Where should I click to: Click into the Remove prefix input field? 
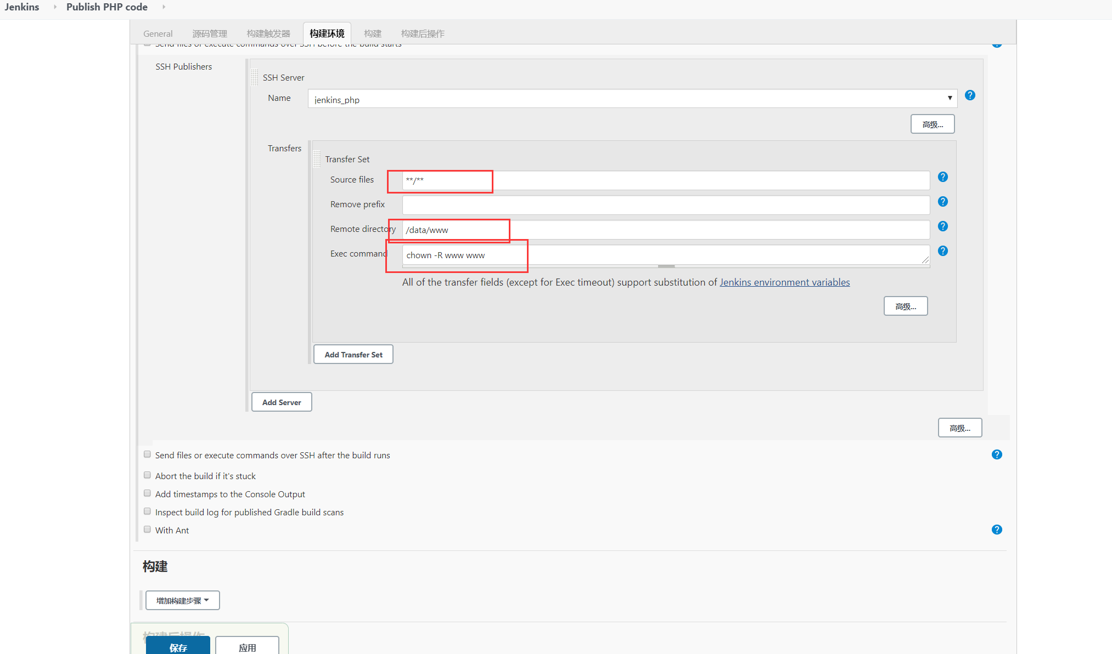[x=666, y=205]
